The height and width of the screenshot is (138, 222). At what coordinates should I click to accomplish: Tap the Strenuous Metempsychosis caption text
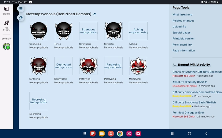coord(89,46)
